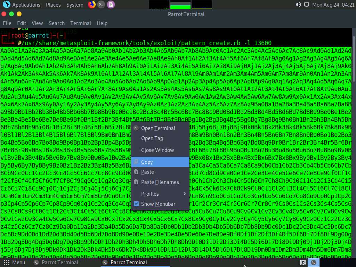Select Paste in the context menu
The height and width of the screenshot is (267, 356).
click(160, 172)
